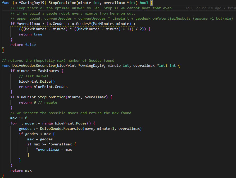Screen dimensions: 236x178
Task: Click the '// upper bound:' comment line
Action: click(122, 19)
